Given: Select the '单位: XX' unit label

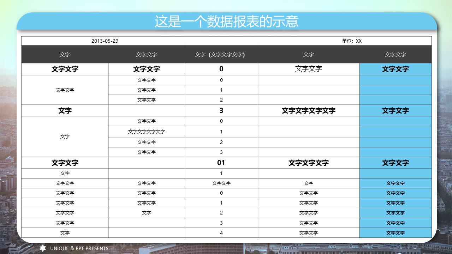Looking at the screenshot, I should (x=352, y=41).
